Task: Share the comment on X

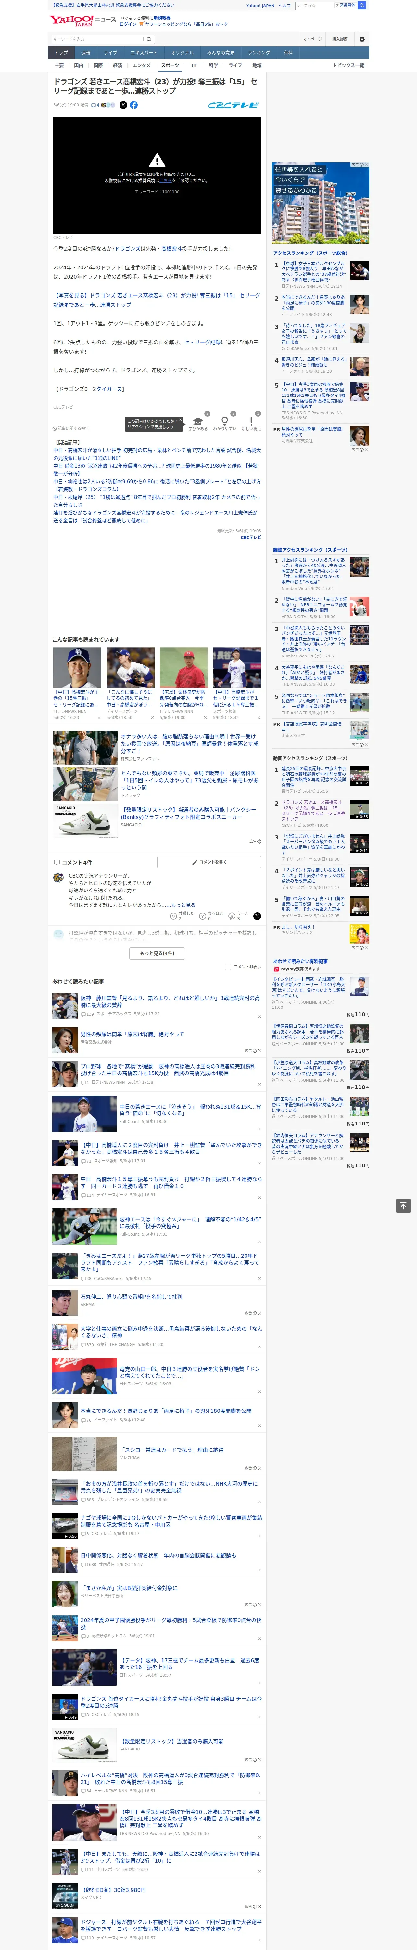Action: point(257,915)
